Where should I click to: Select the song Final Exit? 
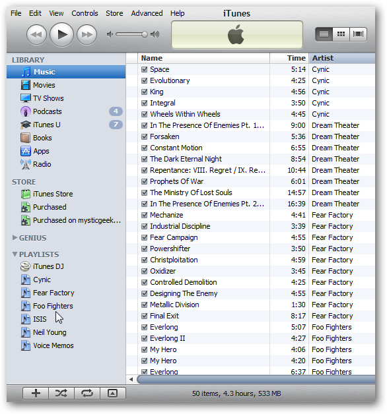point(251,316)
